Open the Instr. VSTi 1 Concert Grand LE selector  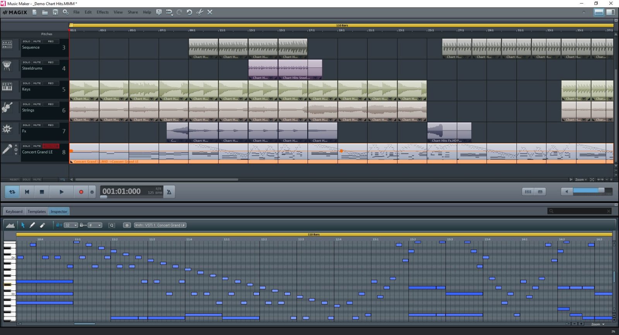[160, 225]
